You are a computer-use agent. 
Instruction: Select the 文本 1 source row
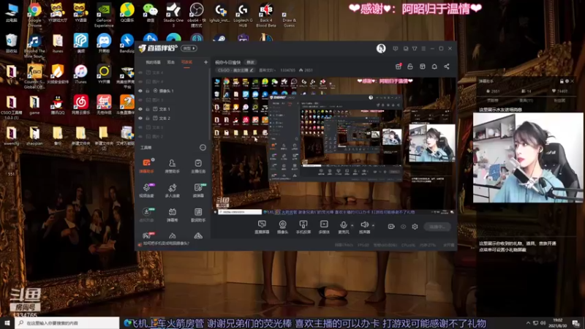click(173, 109)
